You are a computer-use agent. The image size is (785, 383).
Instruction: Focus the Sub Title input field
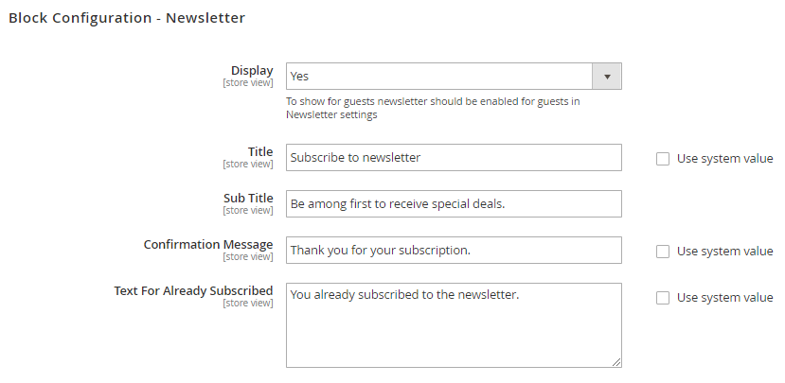[454, 204]
